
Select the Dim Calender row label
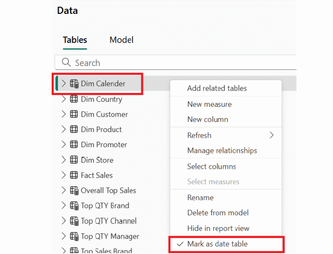[x=103, y=84]
